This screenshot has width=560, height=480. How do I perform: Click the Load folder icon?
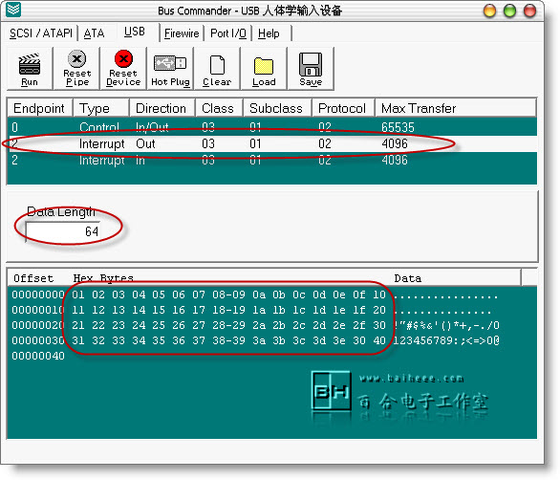click(264, 66)
